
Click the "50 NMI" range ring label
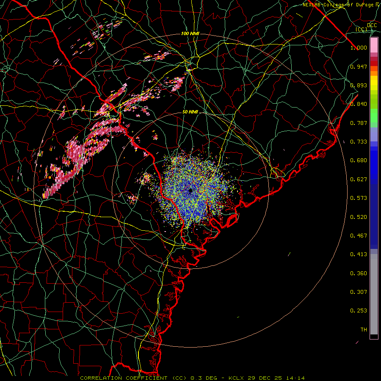[190, 112]
